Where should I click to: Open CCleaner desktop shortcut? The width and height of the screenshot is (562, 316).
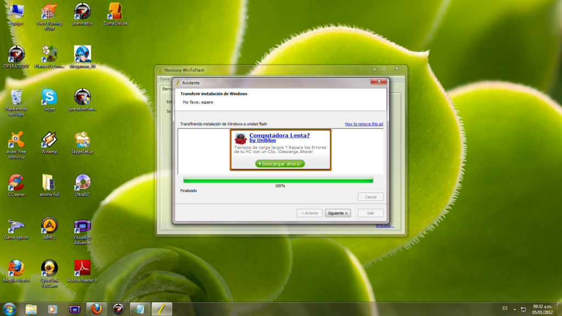[x=16, y=185]
